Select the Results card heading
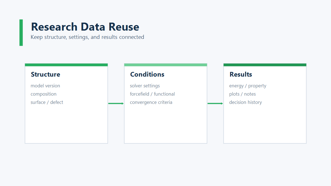 pyautogui.click(x=241, y=74)
